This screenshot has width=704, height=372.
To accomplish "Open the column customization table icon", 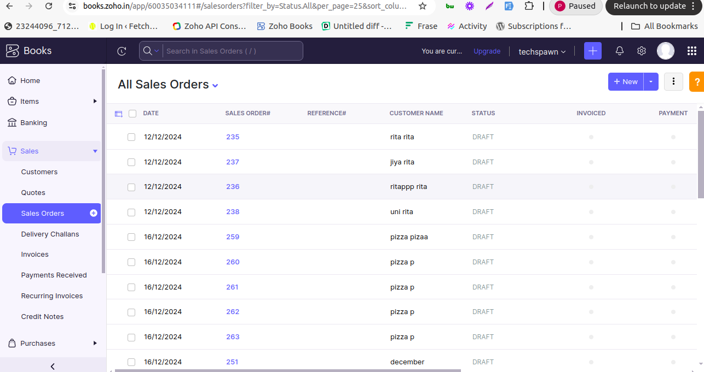I will coord(119,114).
